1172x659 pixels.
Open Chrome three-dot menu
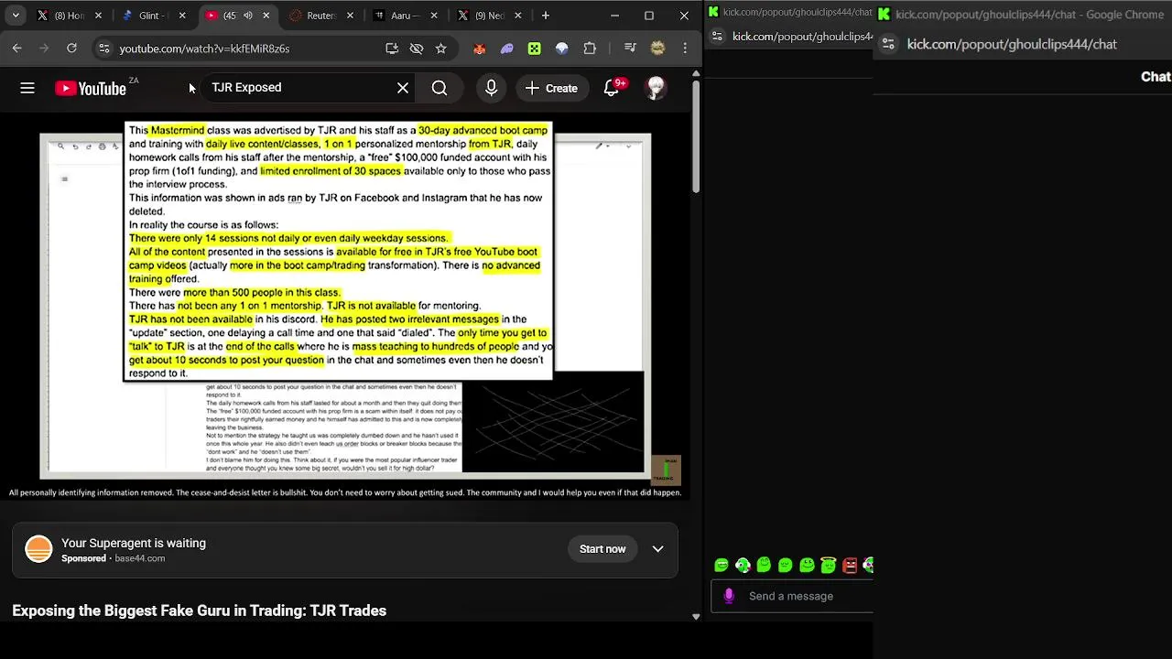point(685,49)
